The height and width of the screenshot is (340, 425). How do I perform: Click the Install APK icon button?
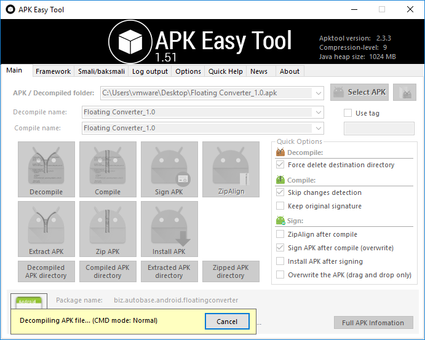coord(169,229)
